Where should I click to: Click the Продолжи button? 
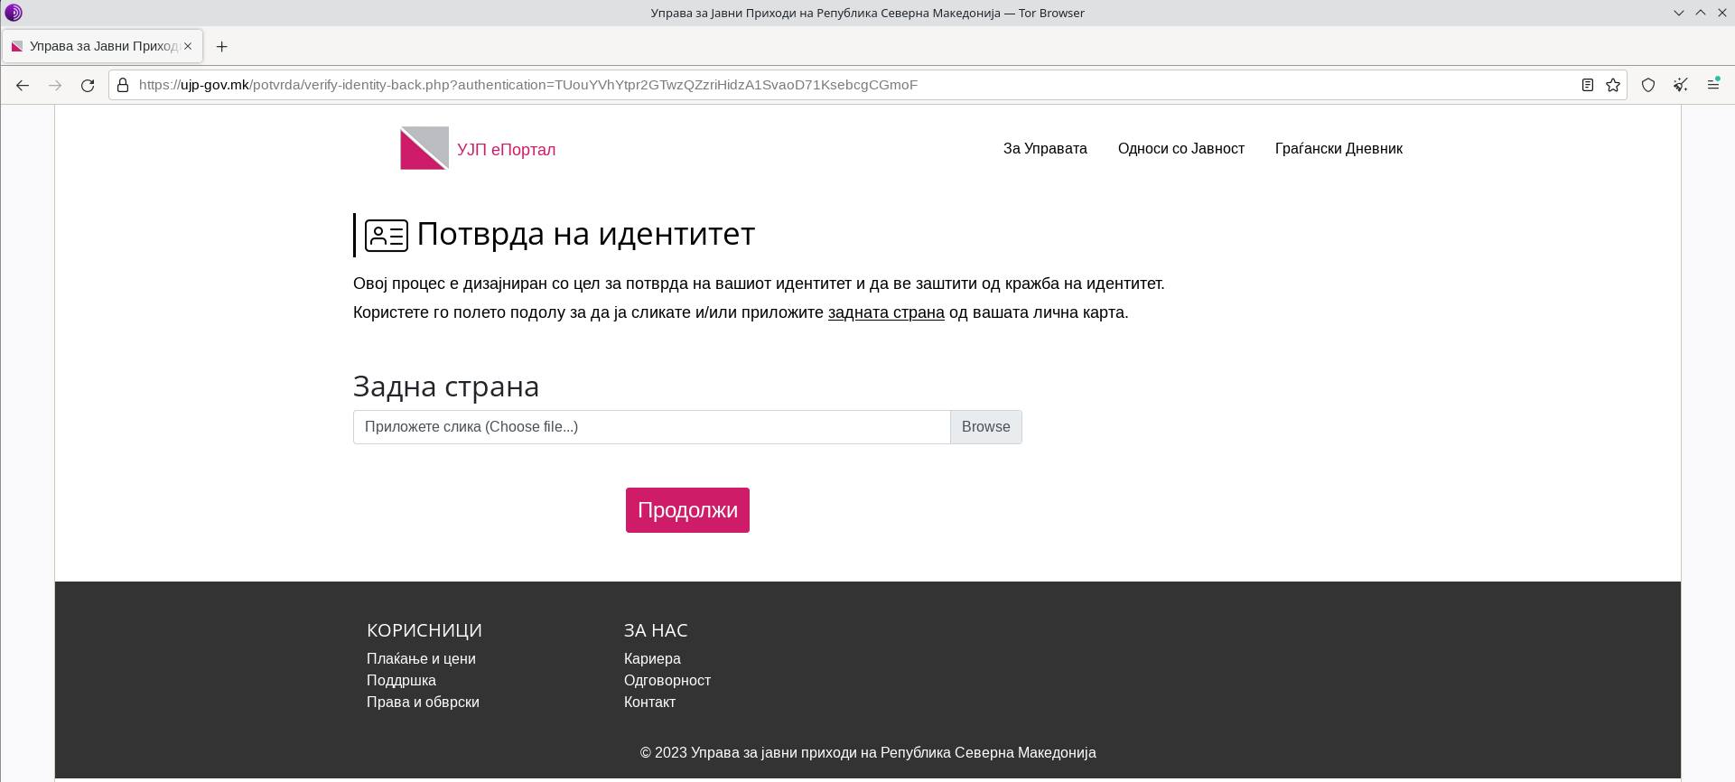687,510
